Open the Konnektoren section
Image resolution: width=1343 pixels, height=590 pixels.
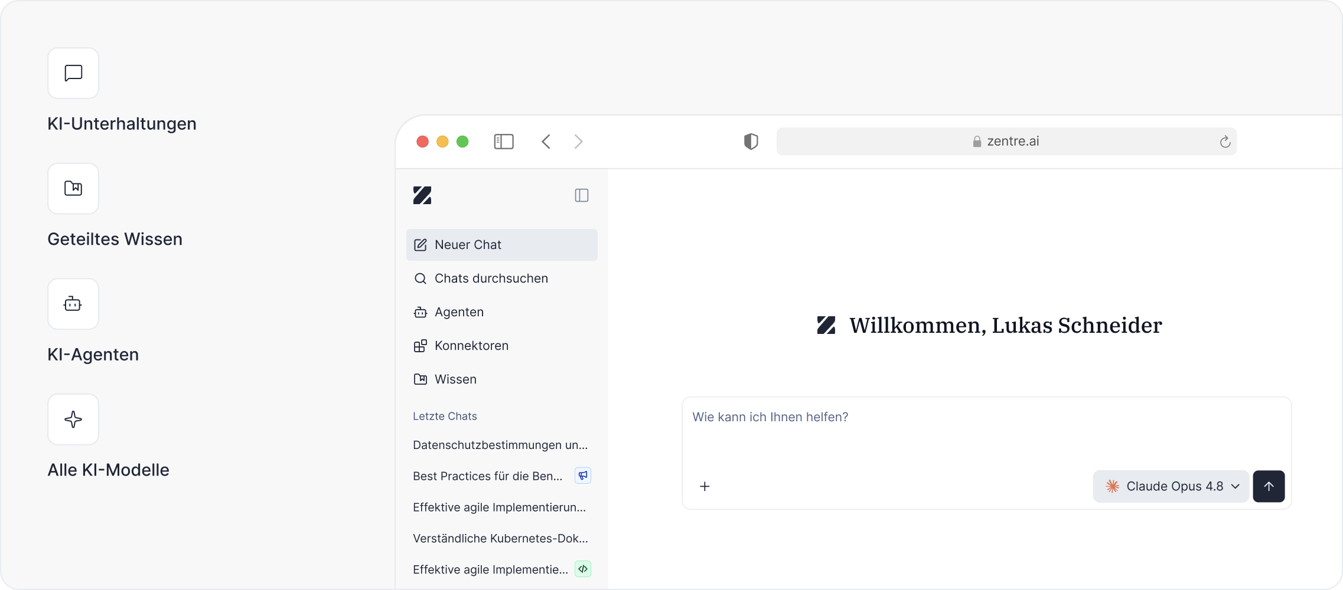[502, 346]
